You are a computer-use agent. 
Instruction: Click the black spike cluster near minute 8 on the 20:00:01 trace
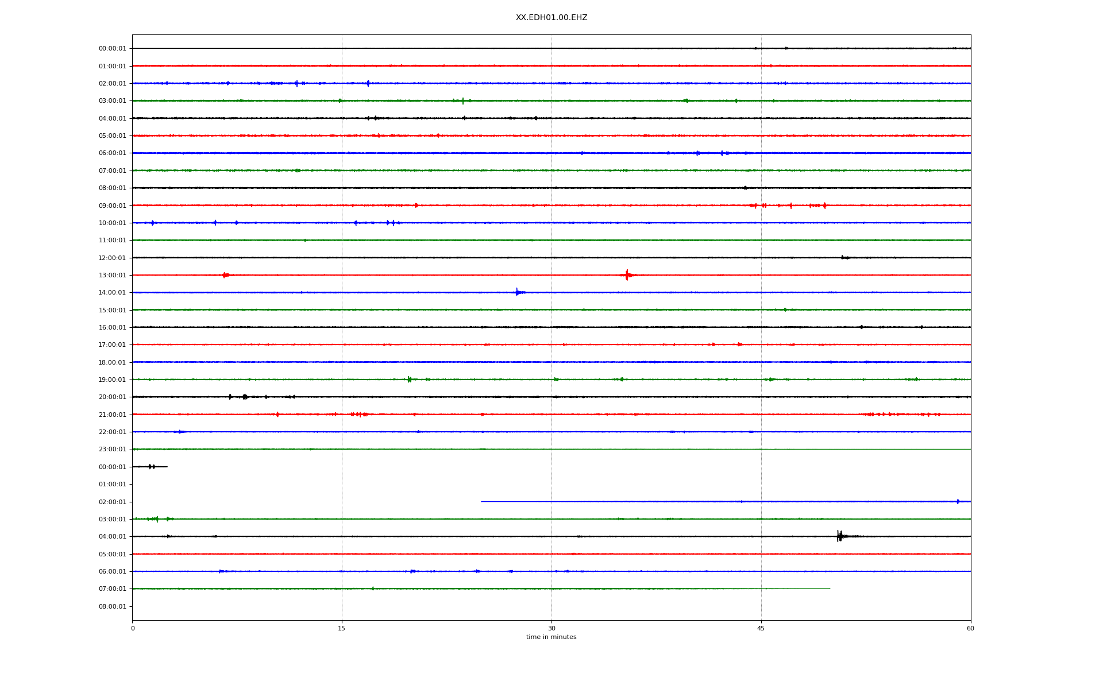(245, 397)
